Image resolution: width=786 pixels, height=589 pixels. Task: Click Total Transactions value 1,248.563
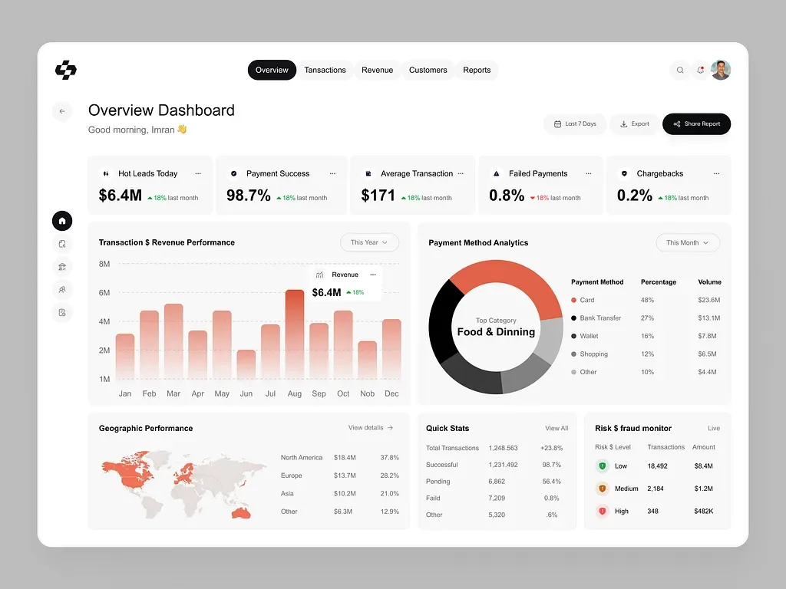click(x=504, y=448)
